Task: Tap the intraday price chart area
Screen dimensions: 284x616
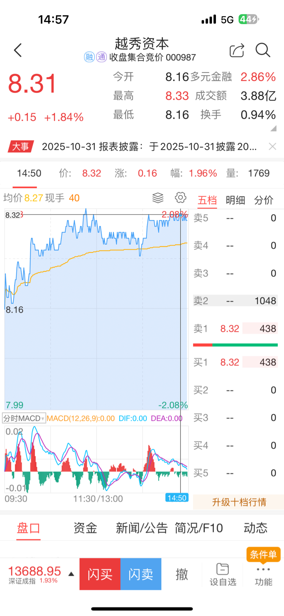Action: [x=96, y=309]
